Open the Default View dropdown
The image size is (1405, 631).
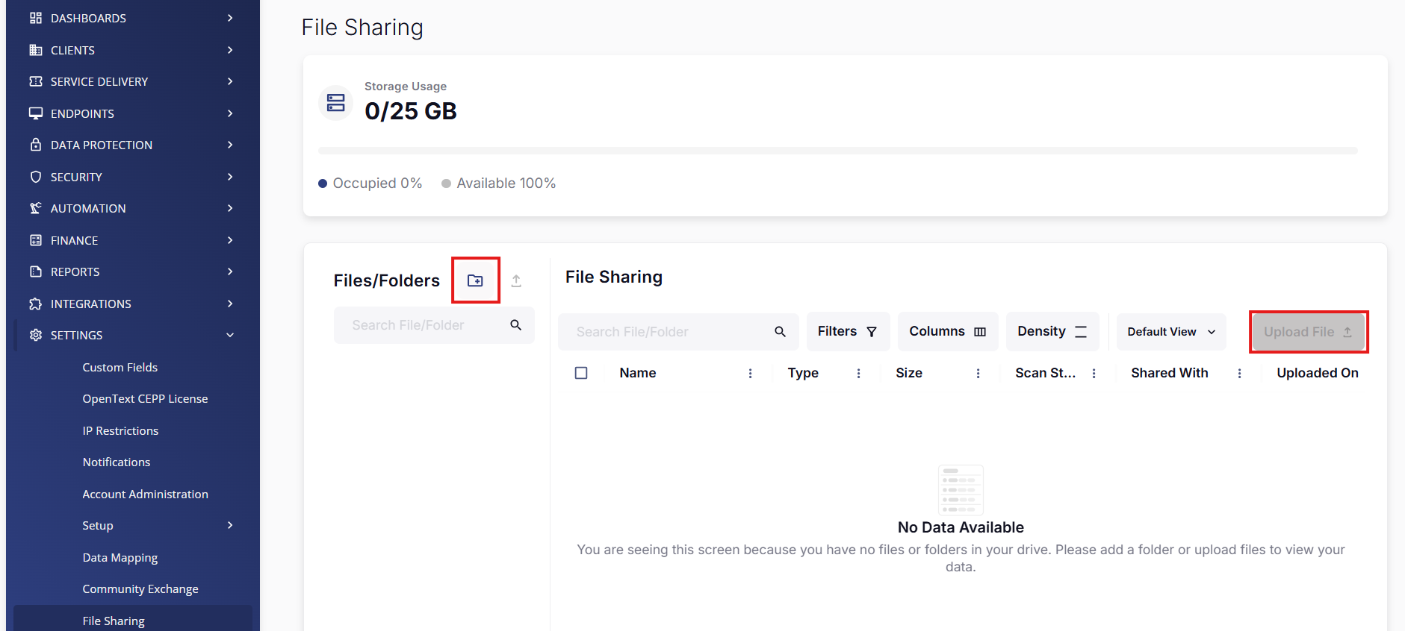[x=1171, y=332]
